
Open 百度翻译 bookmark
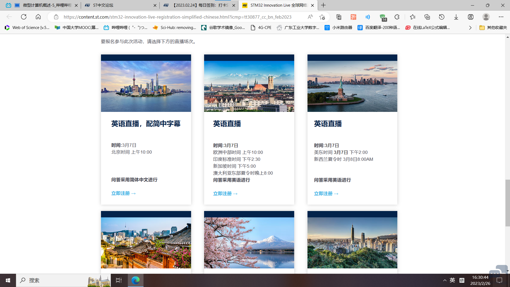379,27
